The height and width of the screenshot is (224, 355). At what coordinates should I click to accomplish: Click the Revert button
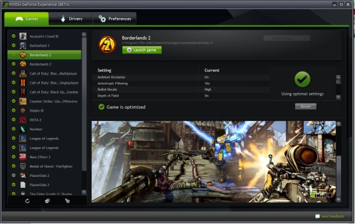pyautogui.click(x=306, y=106)
